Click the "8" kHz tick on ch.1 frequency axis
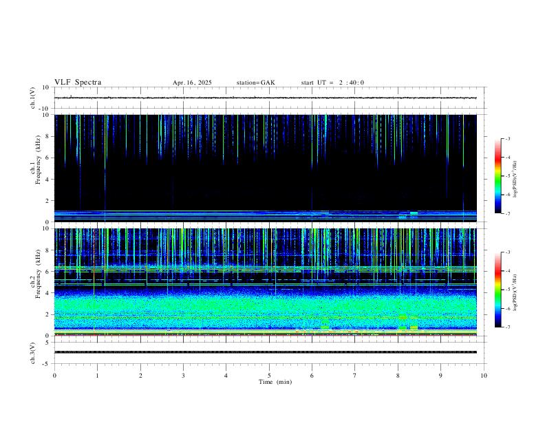545x421 pixels. (x=47, y=136)
